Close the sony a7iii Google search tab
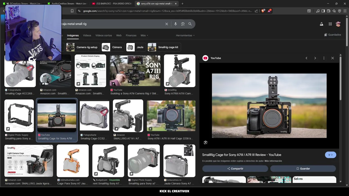This screenshot has height=196, width=349. (176, 4)
